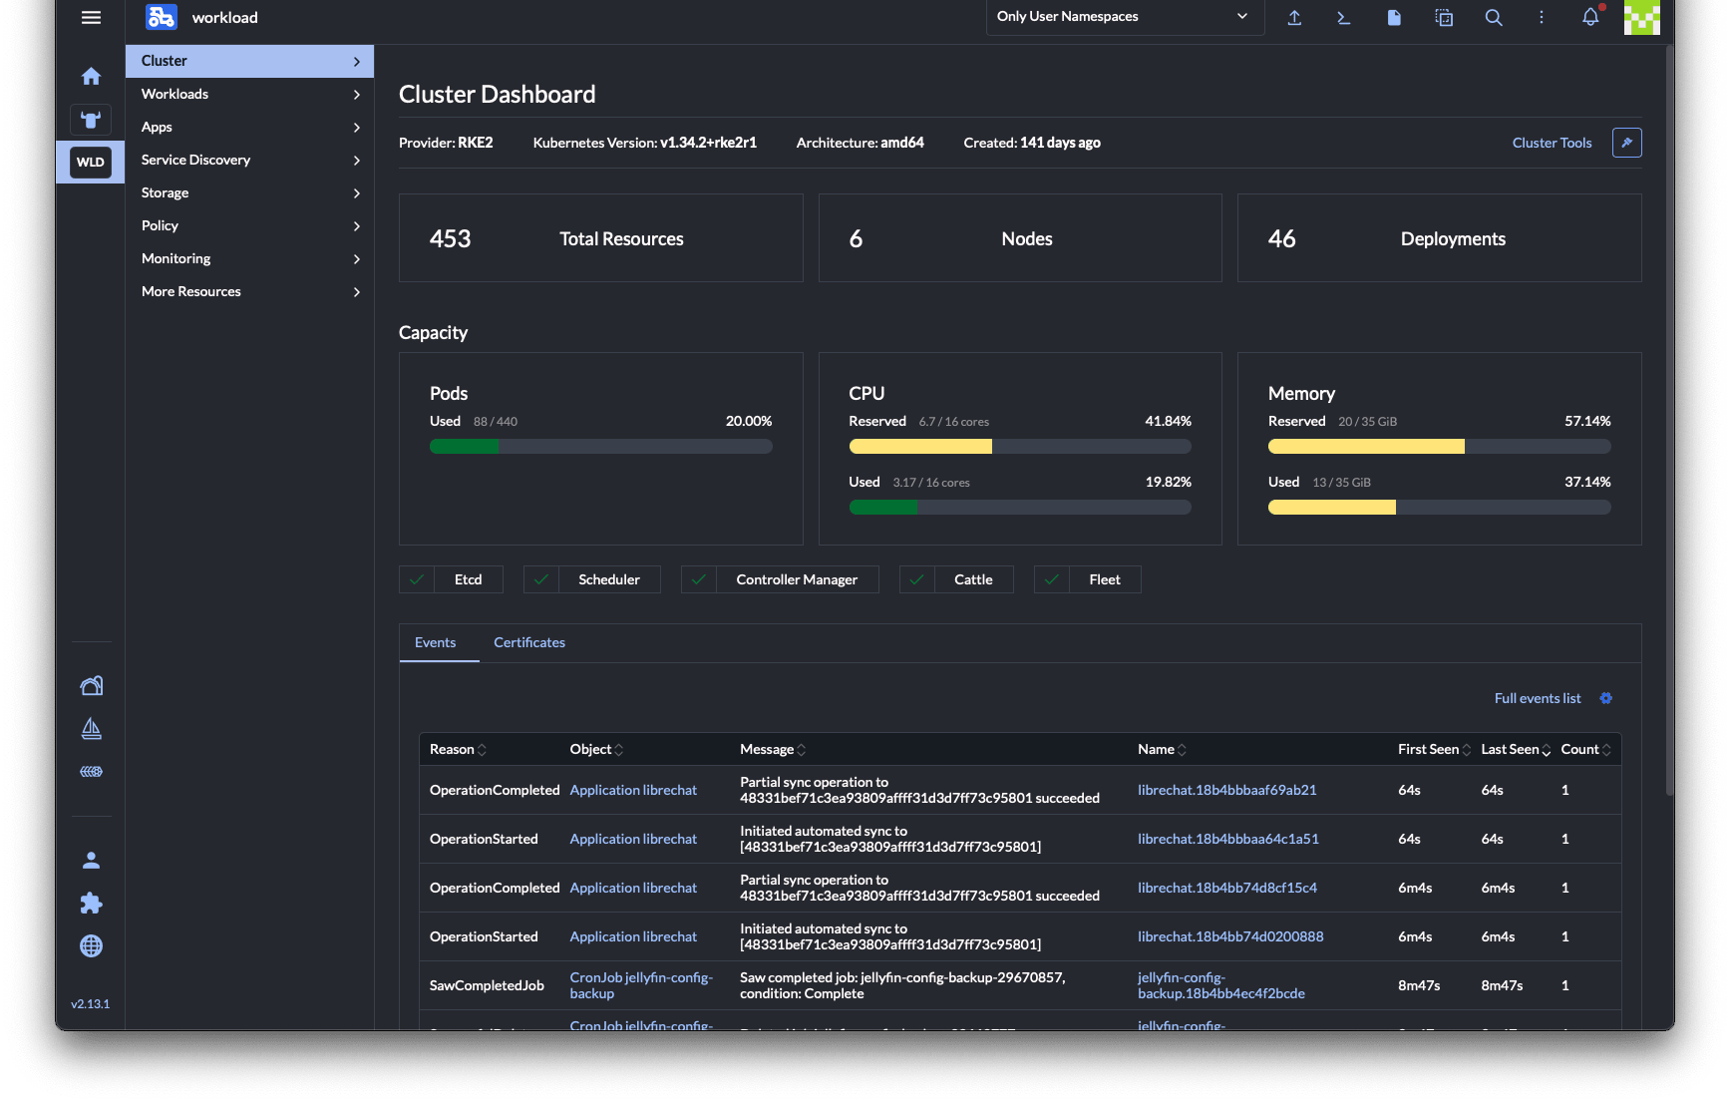
Task: Open the 46 Deployments card
Action: coord(1439,238)
